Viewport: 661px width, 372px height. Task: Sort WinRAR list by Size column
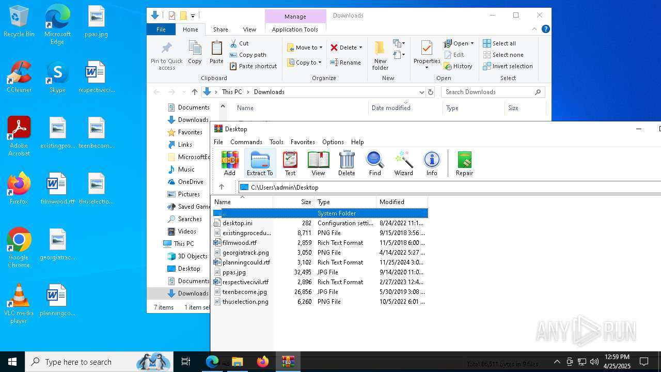point(294,202)
